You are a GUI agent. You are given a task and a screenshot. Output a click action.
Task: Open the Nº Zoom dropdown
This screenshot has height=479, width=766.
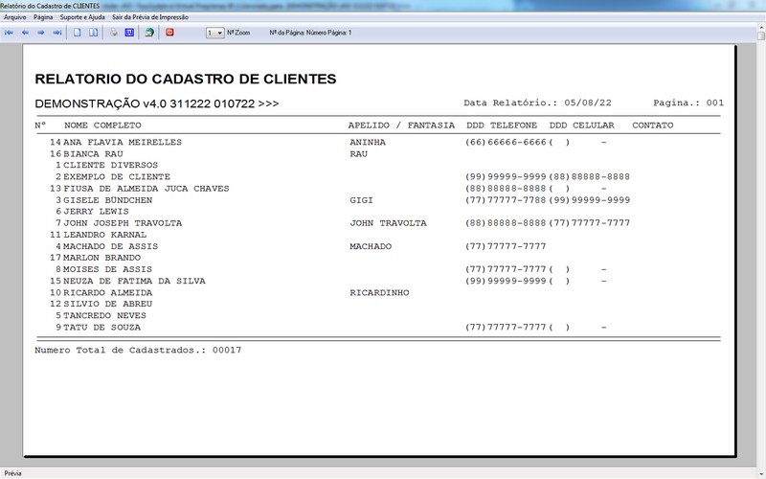click(214, 33)
